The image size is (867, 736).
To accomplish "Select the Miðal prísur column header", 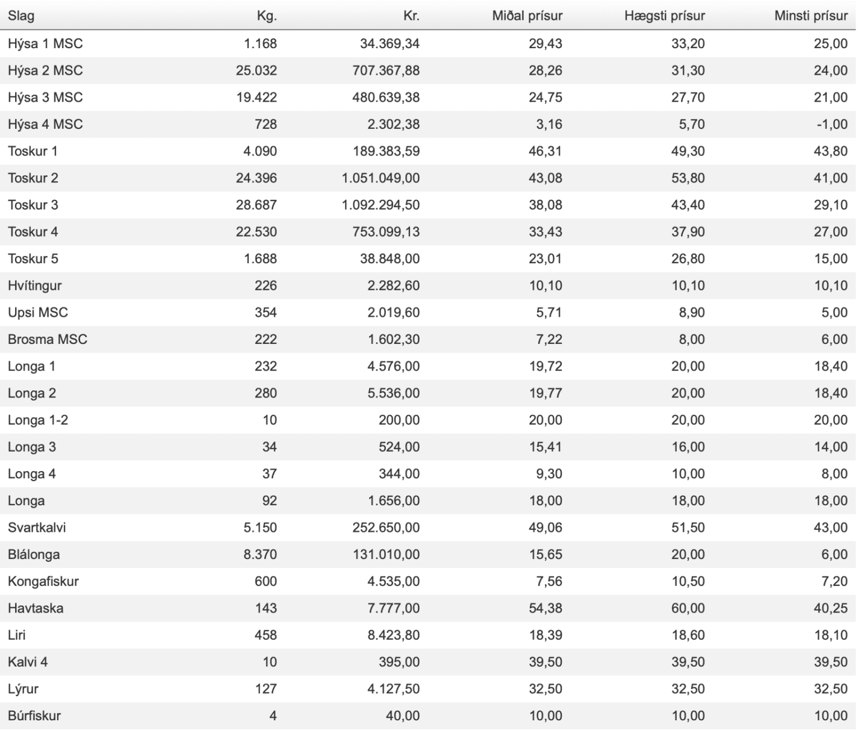I will 527,16.
